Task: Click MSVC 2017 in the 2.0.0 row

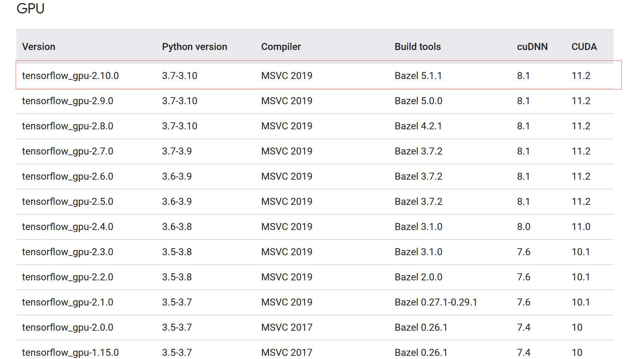Action: (x=287, y=327)
